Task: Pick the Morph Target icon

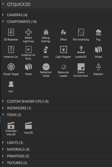Action: [11, 67]
